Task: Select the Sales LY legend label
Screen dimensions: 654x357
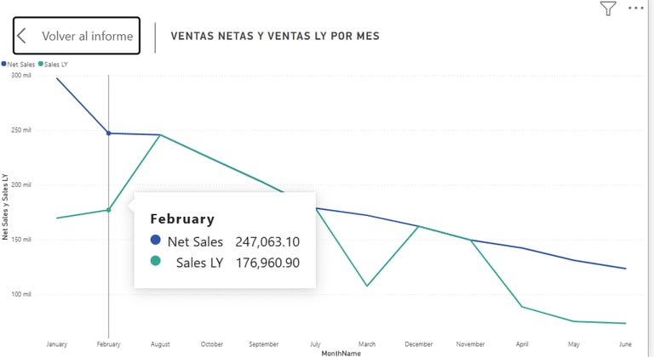Action: click(x=57, y=64)
